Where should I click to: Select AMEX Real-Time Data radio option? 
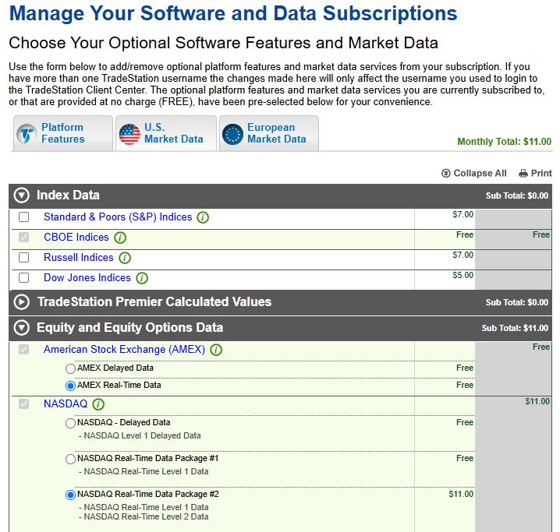tap(70, 386)
